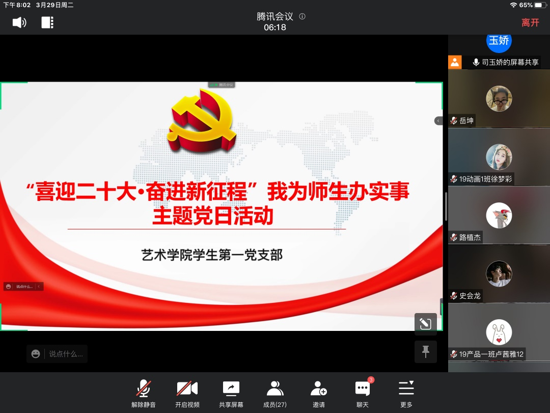Leave the meeting via 离开

pos(530,22)
